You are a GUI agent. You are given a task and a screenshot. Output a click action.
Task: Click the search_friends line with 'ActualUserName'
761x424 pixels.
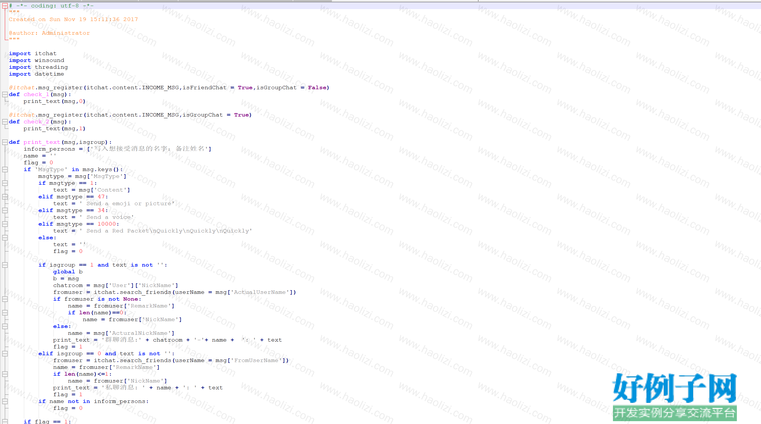[x=174, y=292]
